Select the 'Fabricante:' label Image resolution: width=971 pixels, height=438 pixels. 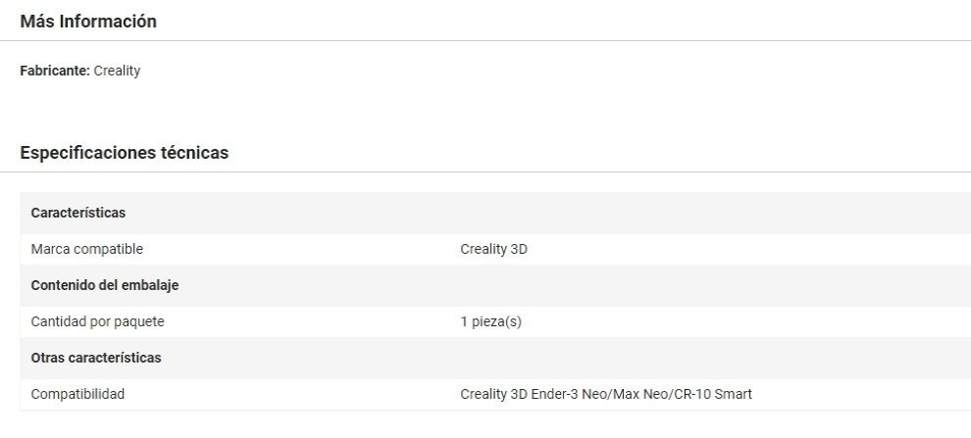click(55, 72)
